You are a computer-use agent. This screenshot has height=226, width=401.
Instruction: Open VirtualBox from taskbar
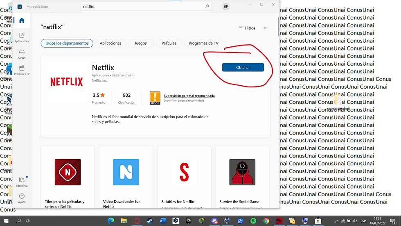pyautogui.click(x=227, y=221)
